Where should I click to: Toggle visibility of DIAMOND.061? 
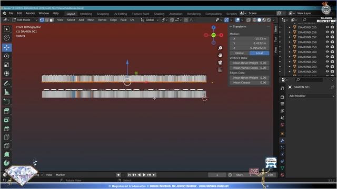[x=327, y=57]
